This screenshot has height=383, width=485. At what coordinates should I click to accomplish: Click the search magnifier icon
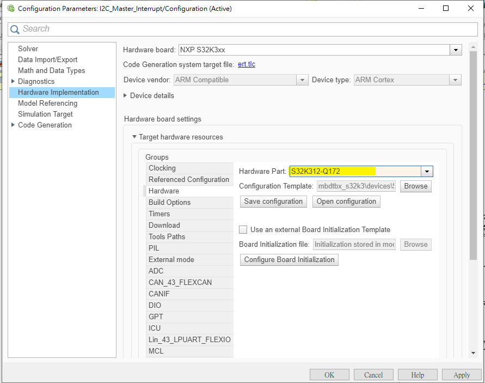pyautogui.click(x=15, y=29)
